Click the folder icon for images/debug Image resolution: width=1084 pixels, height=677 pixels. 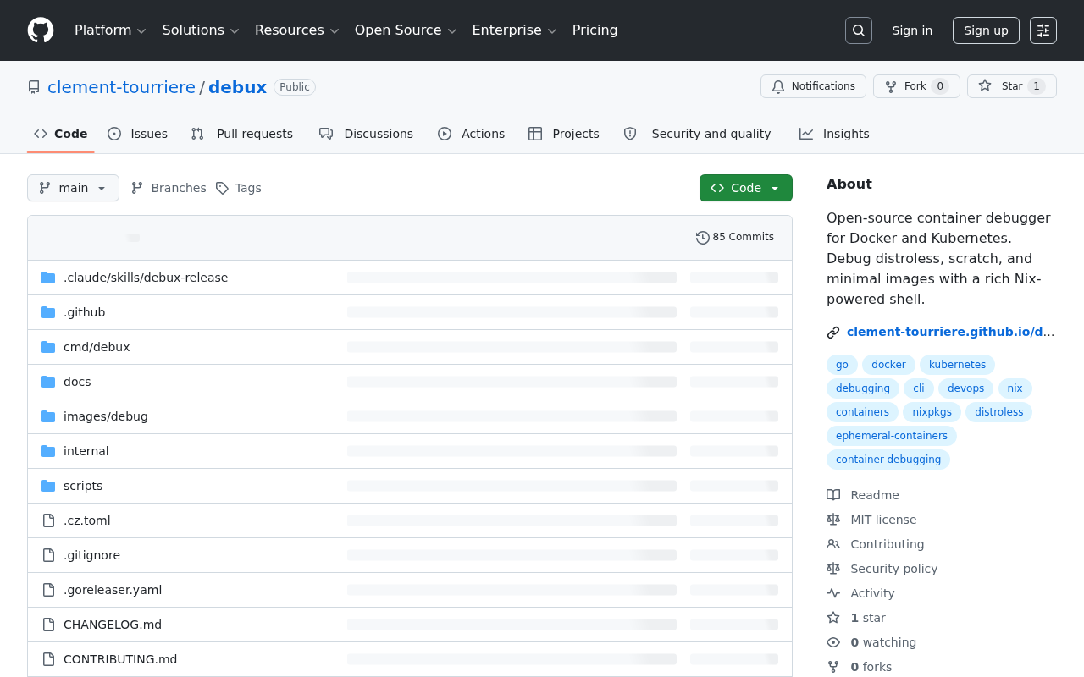pos(48,416)
